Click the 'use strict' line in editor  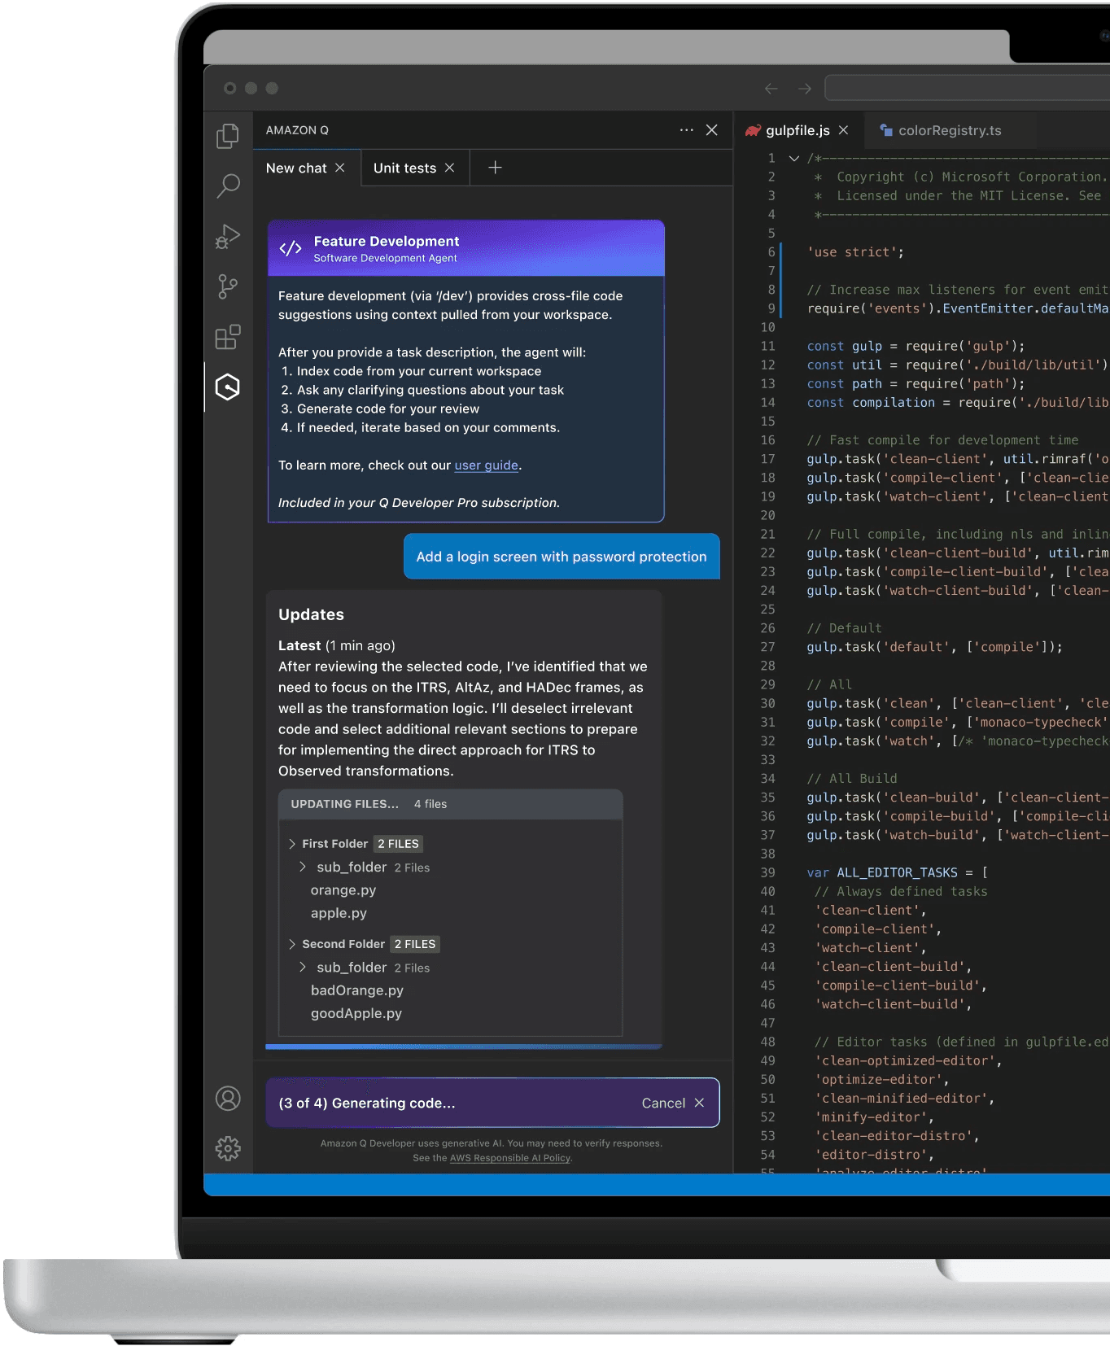pyautogui.click(x=855, y=252)
